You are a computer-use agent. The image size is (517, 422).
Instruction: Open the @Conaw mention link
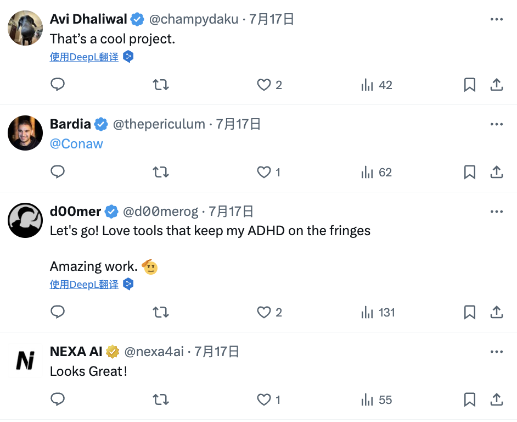coord(76,144)
